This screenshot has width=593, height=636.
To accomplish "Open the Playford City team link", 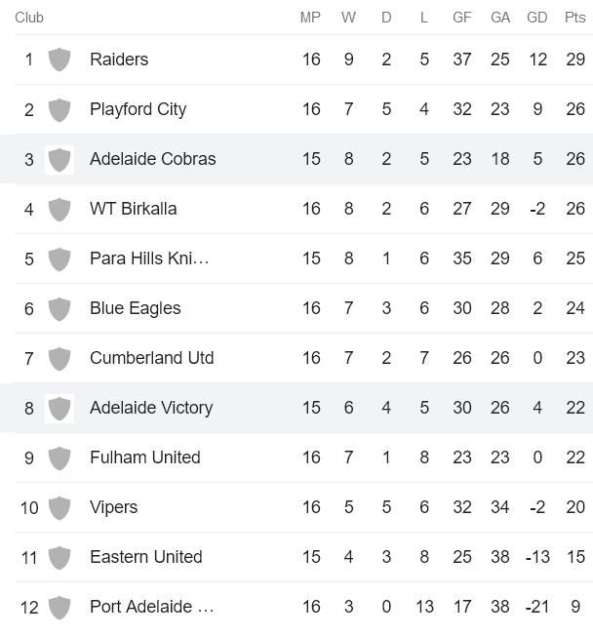I will pyautogui.click(x=138, y=109).
